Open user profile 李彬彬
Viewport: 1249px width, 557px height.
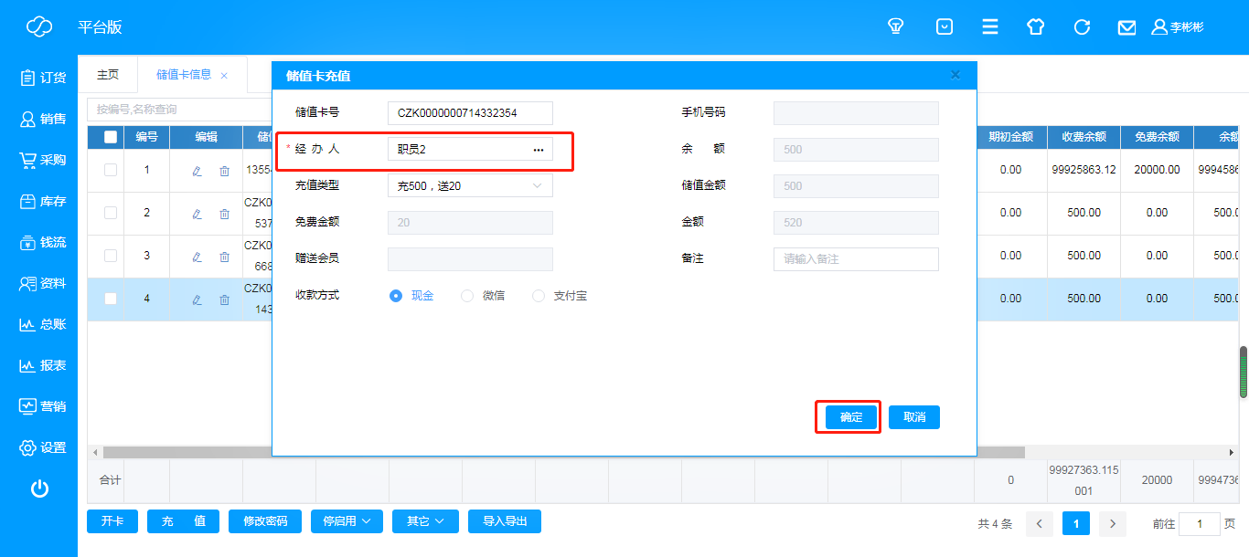1178,27
